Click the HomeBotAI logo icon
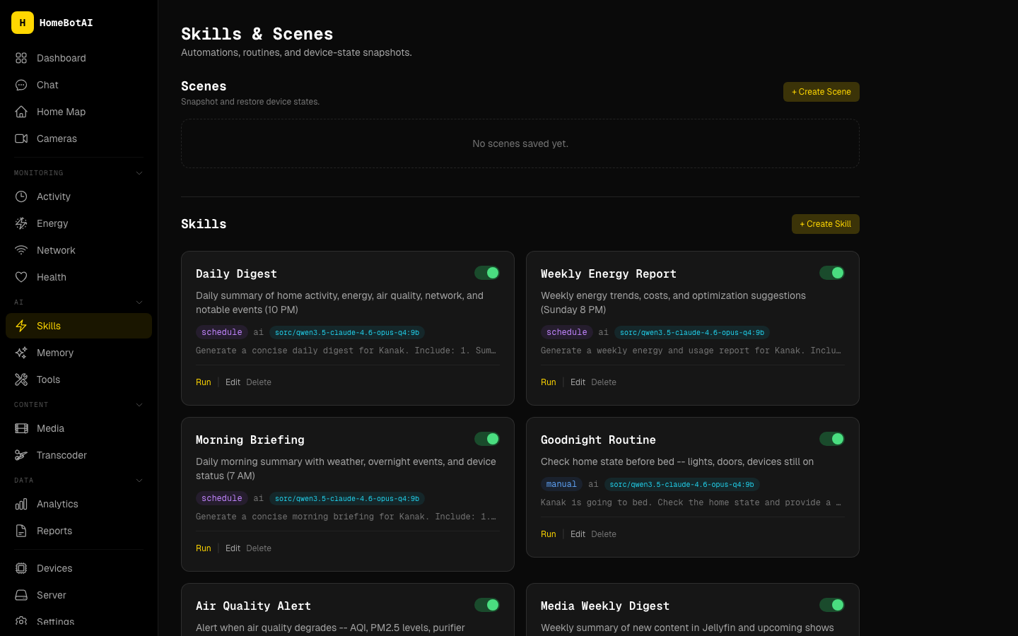Image resolution: width=1018 pixels, height=636 pixels. click(x=23, y=23)
